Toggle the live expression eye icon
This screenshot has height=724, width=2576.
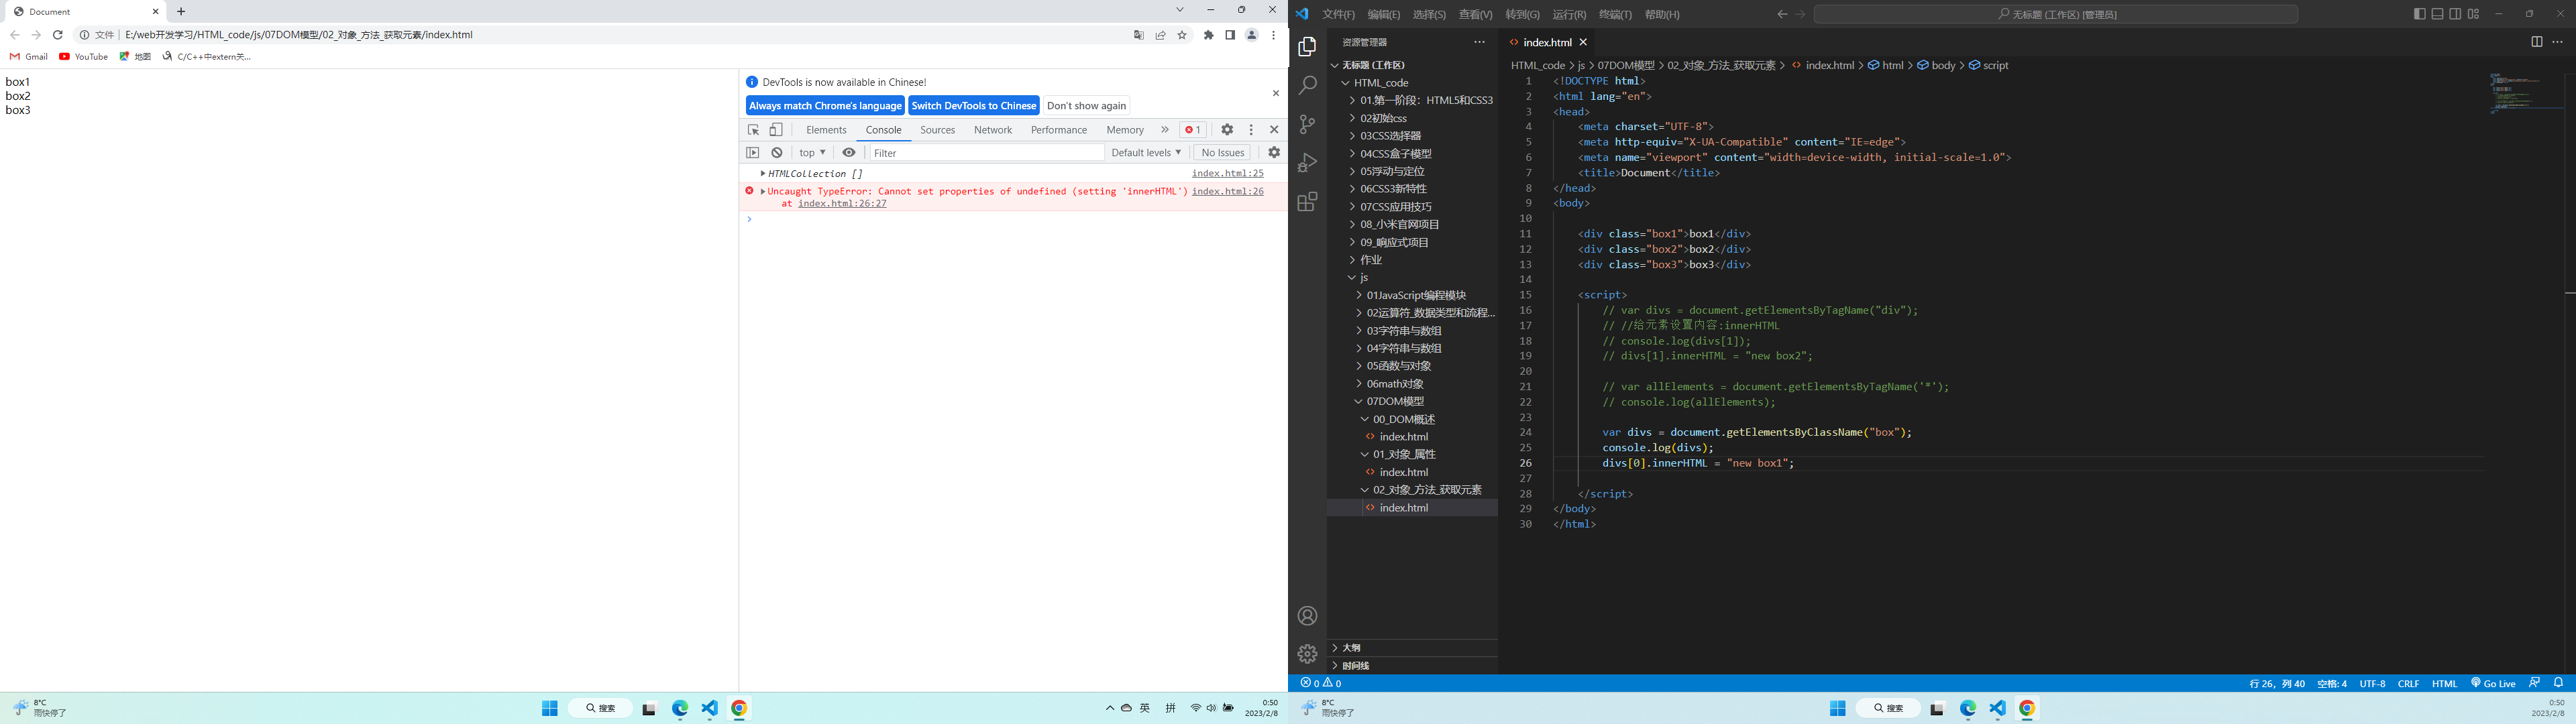coord(849,153)
